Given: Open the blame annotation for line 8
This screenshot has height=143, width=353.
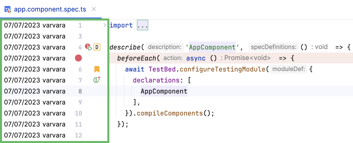Looking at the screenshot, I should pos(35,91).
